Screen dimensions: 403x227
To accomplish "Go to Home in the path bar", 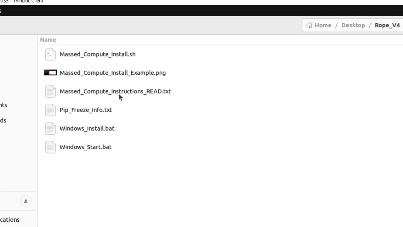I will click(x=323, y=25).
